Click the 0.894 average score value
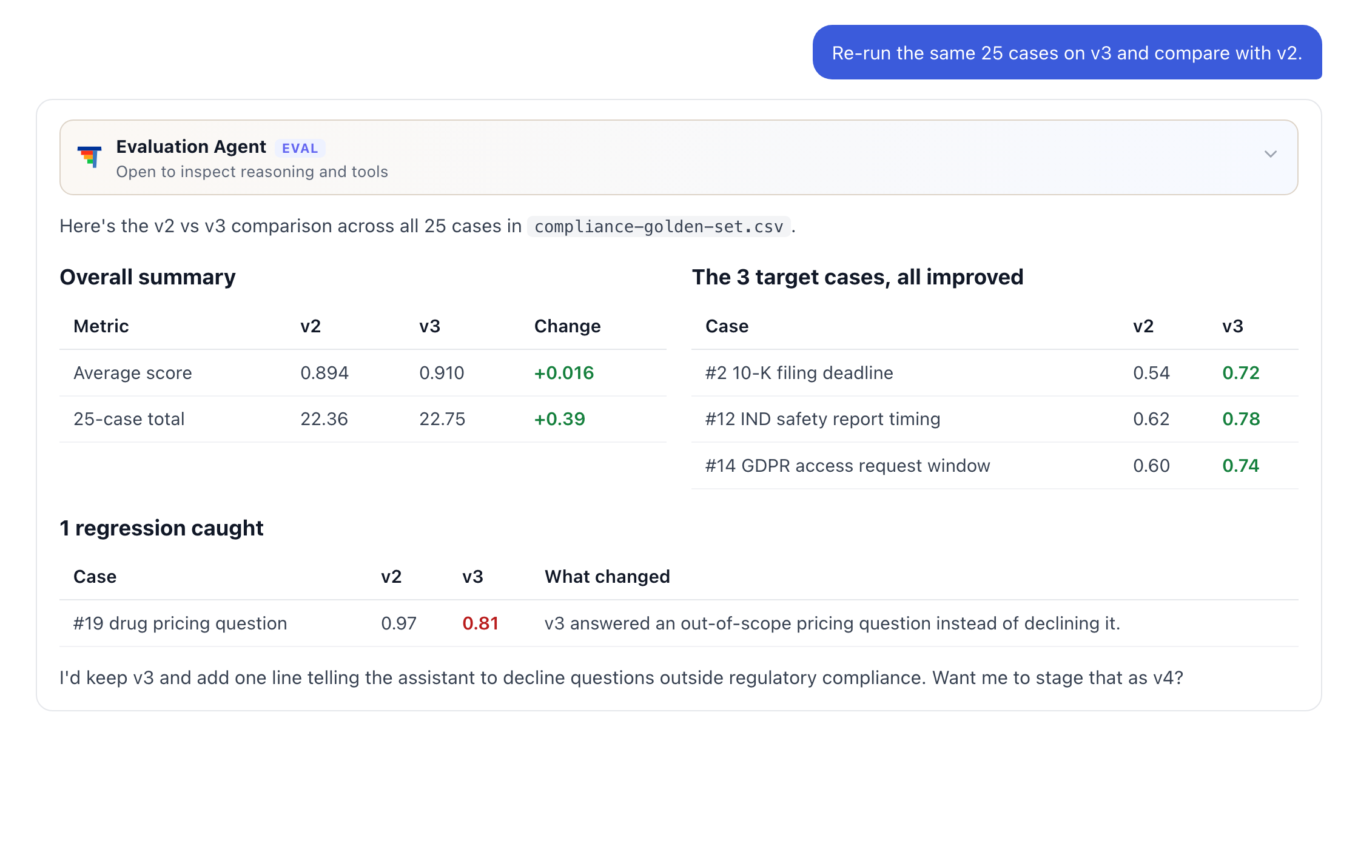This screenshot has height=849, width=1358. 324,373
